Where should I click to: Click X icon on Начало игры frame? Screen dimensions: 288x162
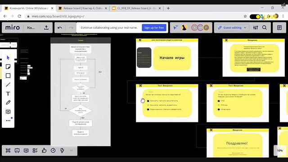140,40
